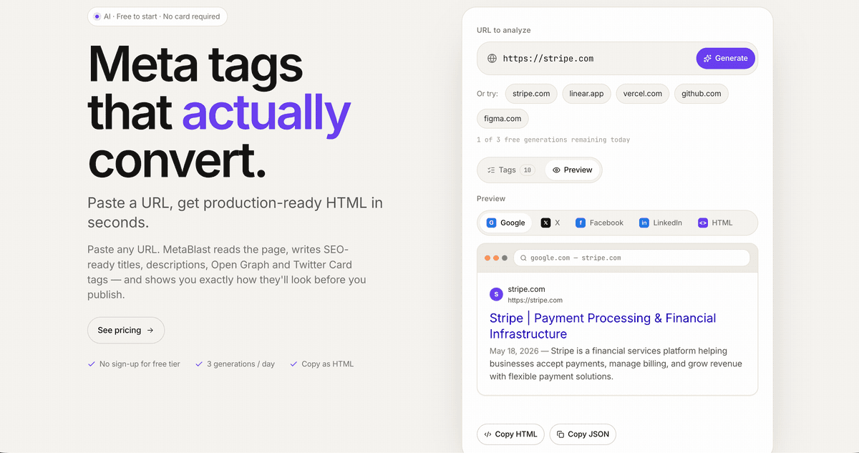Viewport: 859px width, 453px height.
Task: Click the Copy HTML button
Action: point(510,434)
